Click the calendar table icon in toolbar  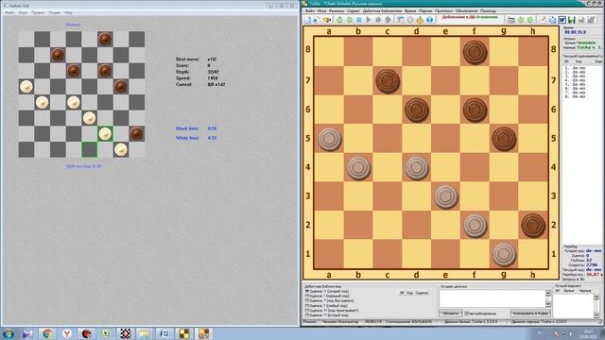tap(511, 20)
